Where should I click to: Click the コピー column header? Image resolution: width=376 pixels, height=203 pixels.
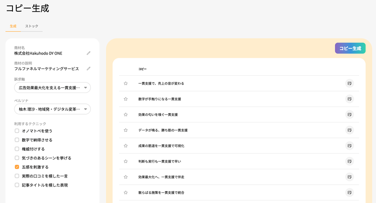pos(143,69)
